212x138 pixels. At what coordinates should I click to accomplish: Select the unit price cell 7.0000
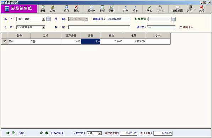(112, 41)
